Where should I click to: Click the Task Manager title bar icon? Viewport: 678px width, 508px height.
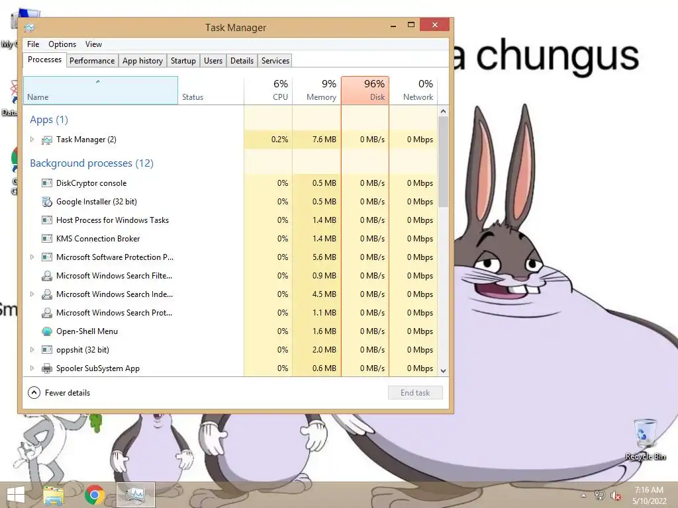coord(29,28)
